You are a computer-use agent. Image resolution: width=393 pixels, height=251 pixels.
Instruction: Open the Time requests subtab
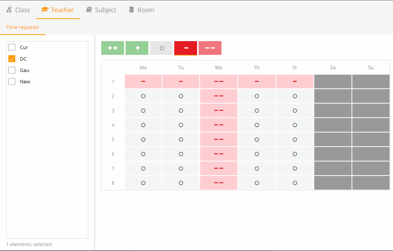pos(22,27)
